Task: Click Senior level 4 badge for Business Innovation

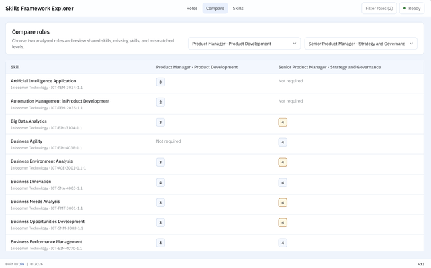Action: point(283,182)
